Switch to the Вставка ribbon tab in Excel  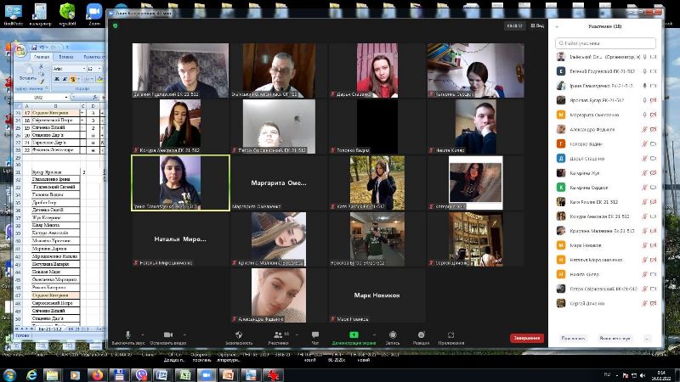[66, 57]
